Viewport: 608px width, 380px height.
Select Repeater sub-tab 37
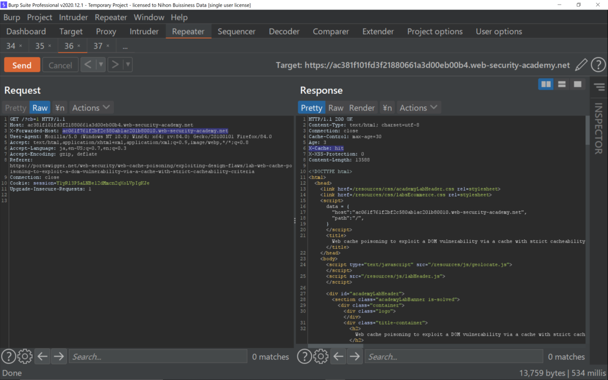pos(98,46)
